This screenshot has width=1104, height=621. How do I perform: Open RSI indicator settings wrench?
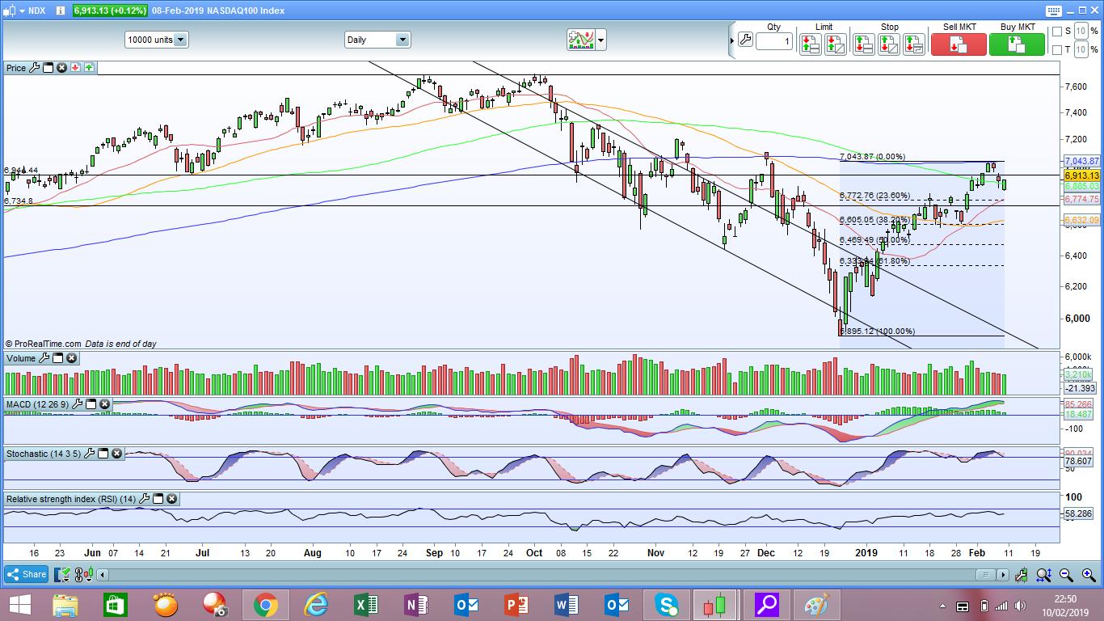(x=145, y=499)
